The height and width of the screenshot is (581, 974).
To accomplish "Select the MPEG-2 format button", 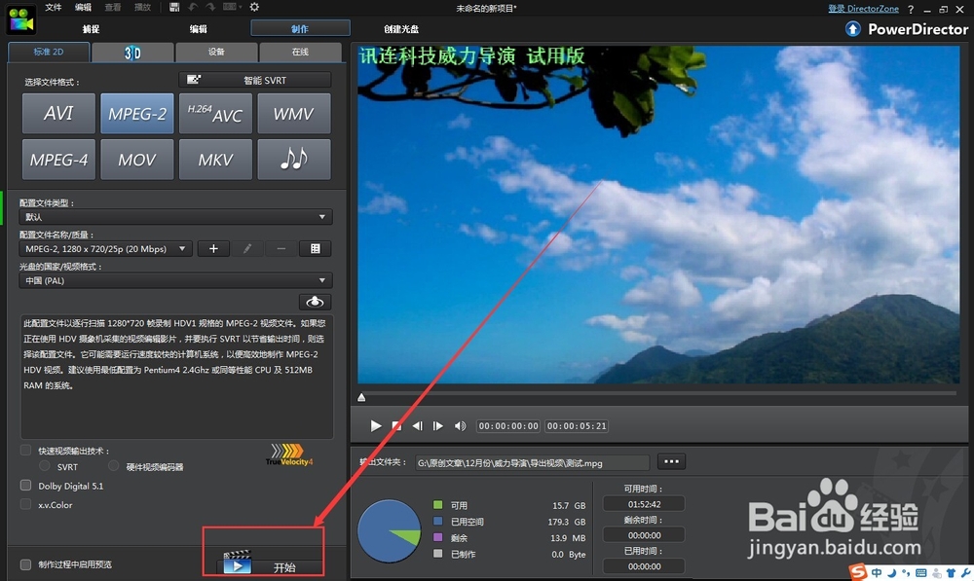I will pos(137,114).
